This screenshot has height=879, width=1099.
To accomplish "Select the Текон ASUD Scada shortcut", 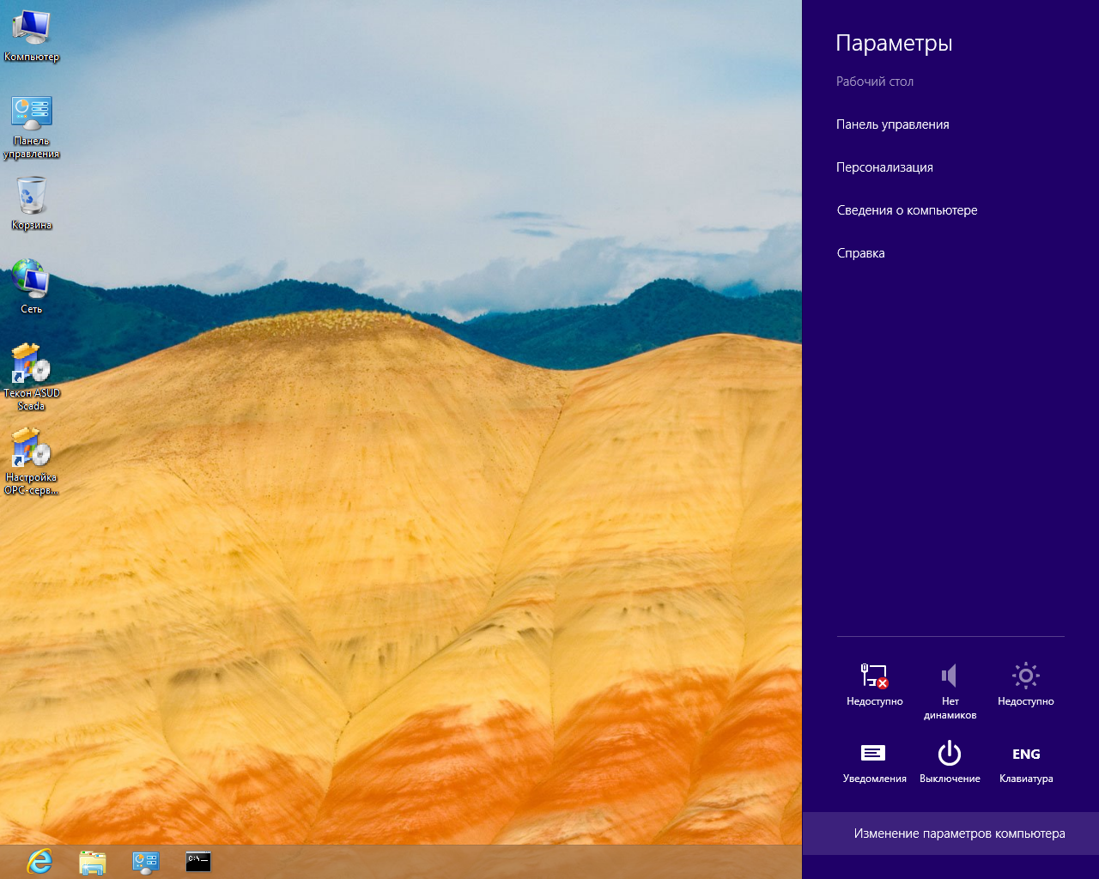I will (x=32, y=367).
